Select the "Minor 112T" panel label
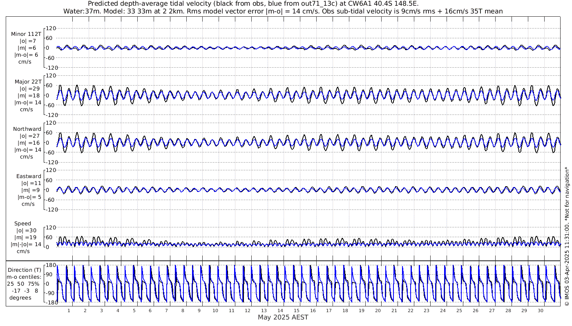Image resolution: width=572 pixels, height=326 pixels. 26,34
